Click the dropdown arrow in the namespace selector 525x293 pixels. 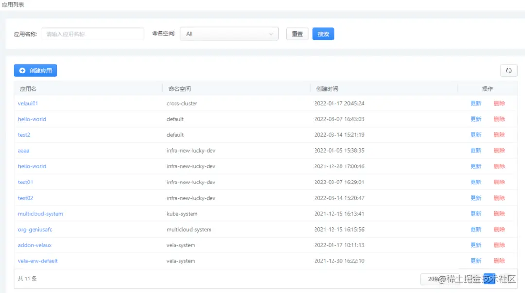271,34
